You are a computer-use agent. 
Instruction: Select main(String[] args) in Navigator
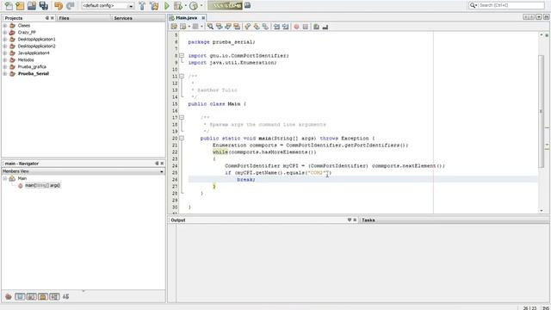(x=42, y=185)
